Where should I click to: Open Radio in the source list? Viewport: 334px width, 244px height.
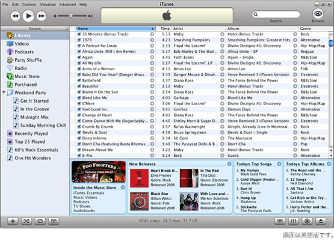point(35,68)
